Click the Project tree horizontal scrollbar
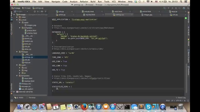Viewport: 200px width, 112px height. [x=30, y=95]
